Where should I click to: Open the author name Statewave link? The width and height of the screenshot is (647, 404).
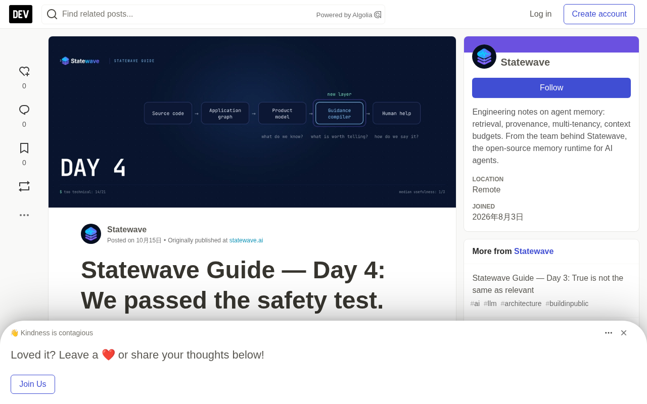(127, 229)
